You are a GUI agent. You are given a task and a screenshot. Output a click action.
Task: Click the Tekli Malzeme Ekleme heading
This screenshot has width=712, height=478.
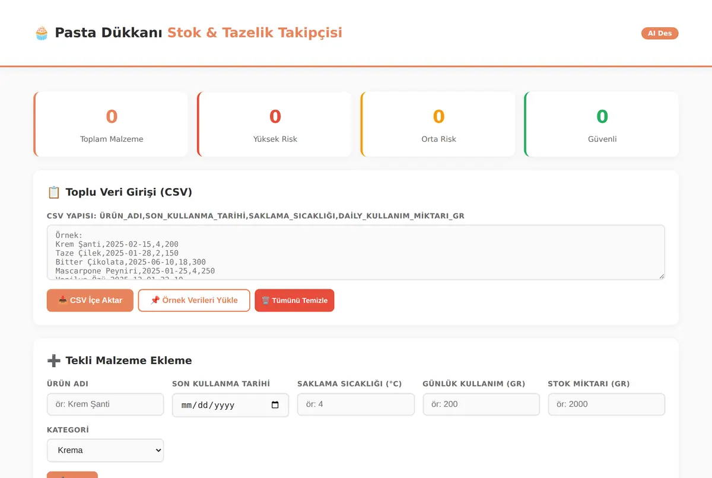pos(129,361)
